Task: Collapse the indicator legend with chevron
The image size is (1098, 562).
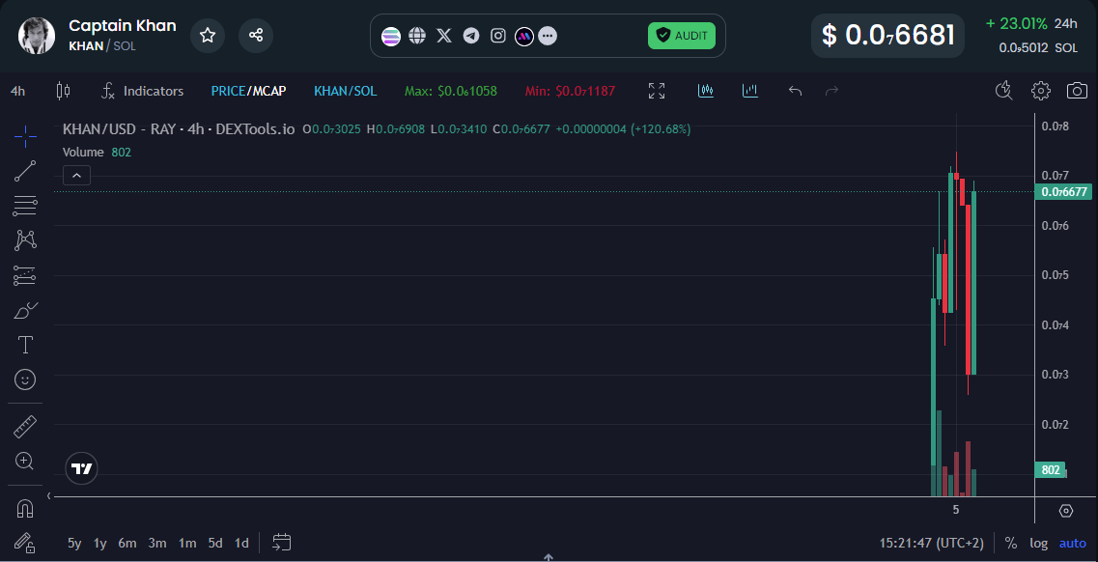Action: pyautogui.click(x=76, y=175)
